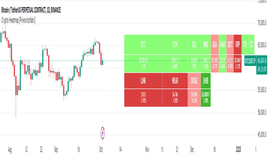Image resolution: width=268 pixels, height=158 pixels.
Task: Select the LTC heatmap cell
Action: tap(251, 45)
